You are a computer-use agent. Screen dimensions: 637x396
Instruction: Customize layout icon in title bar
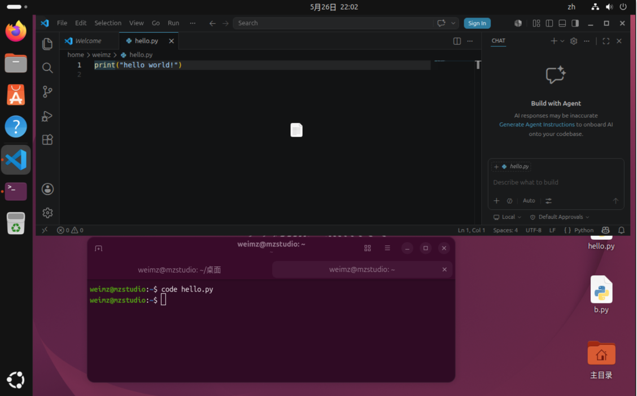536,23
